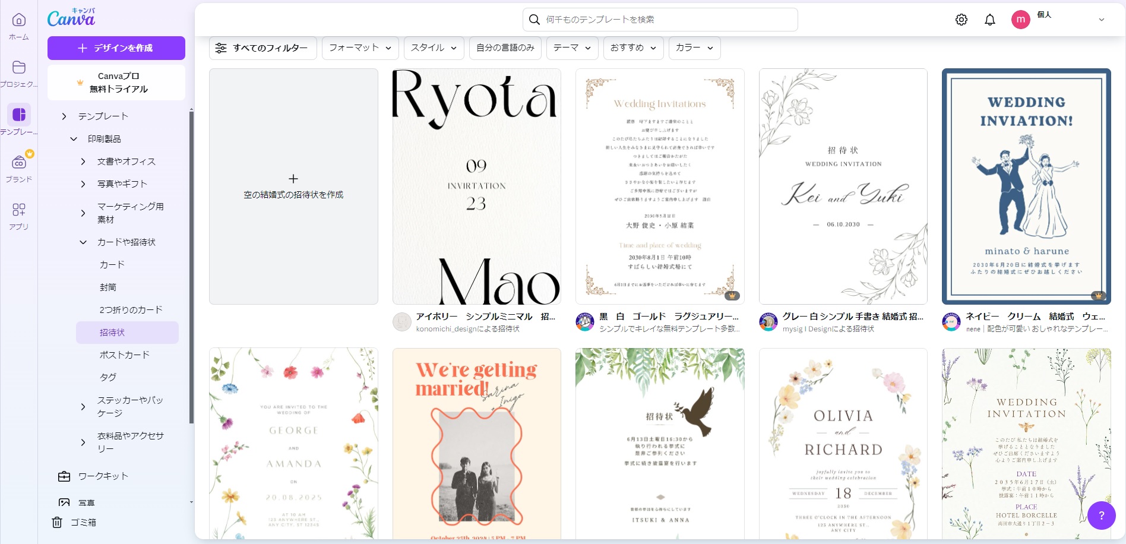This screenshot has height=544, width=1126.
Task: Open the Ryota Mao invitation thumbnail
Action: click(x=477, y=186)
